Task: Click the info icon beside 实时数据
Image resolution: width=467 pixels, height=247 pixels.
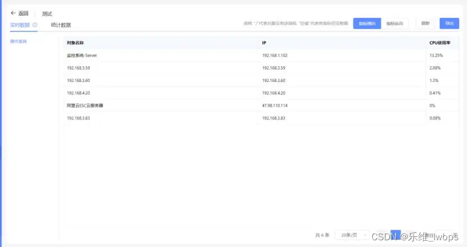Action: 35,25
